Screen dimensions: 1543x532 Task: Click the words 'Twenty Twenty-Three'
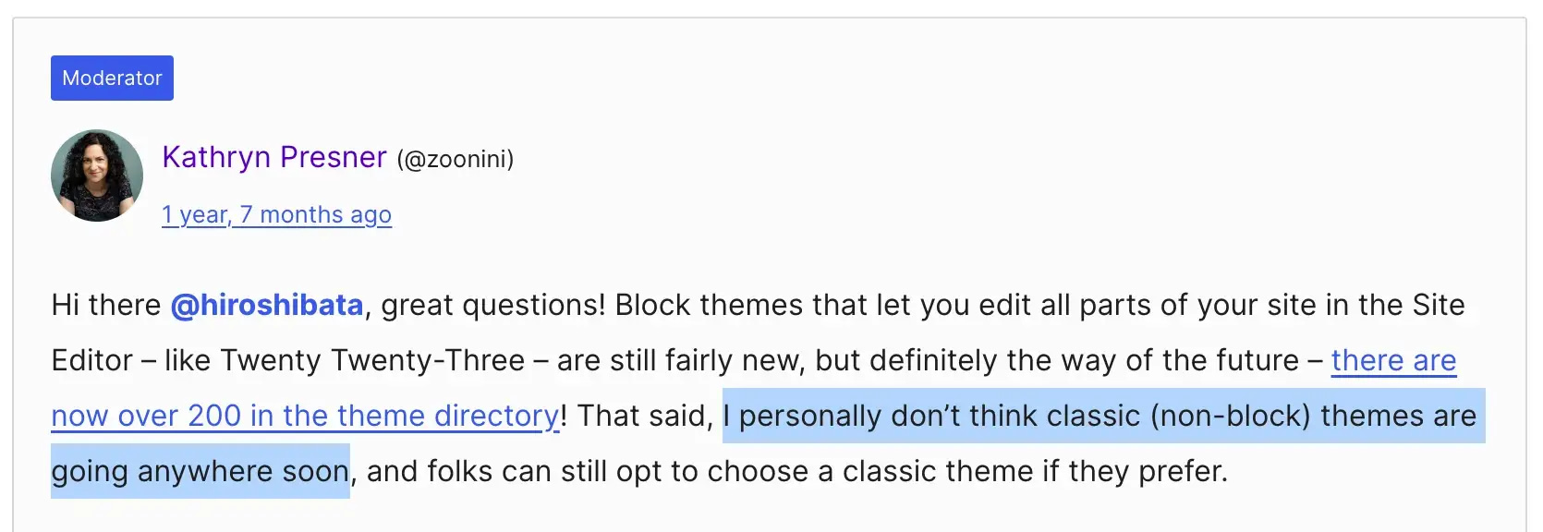click(x=372, y=360)
